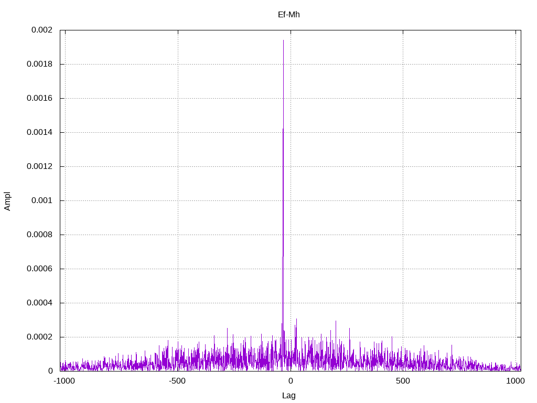Click the y-axis value 0.0004
537x403 pixels.
pos(40,303)
